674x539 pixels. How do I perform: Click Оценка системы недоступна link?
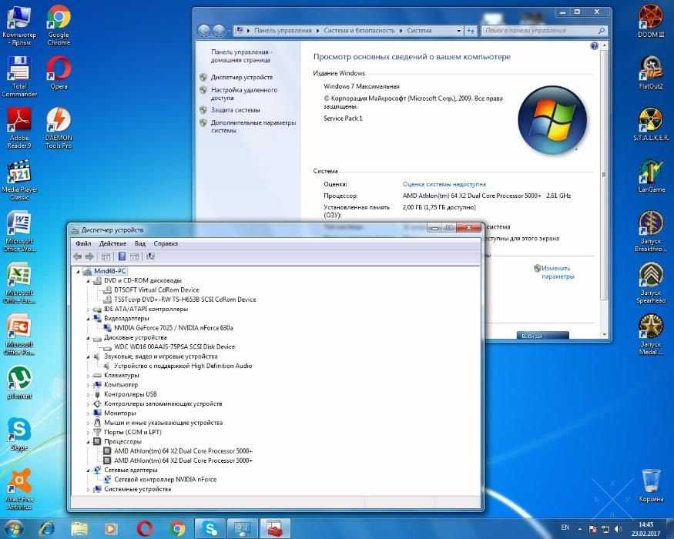[444, 184]
